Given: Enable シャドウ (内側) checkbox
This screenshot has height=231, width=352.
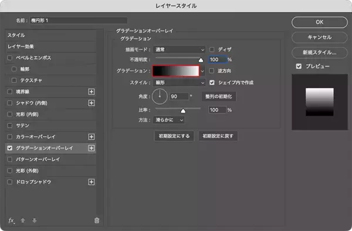Looking at the screenshot, I should click(9, 103).
